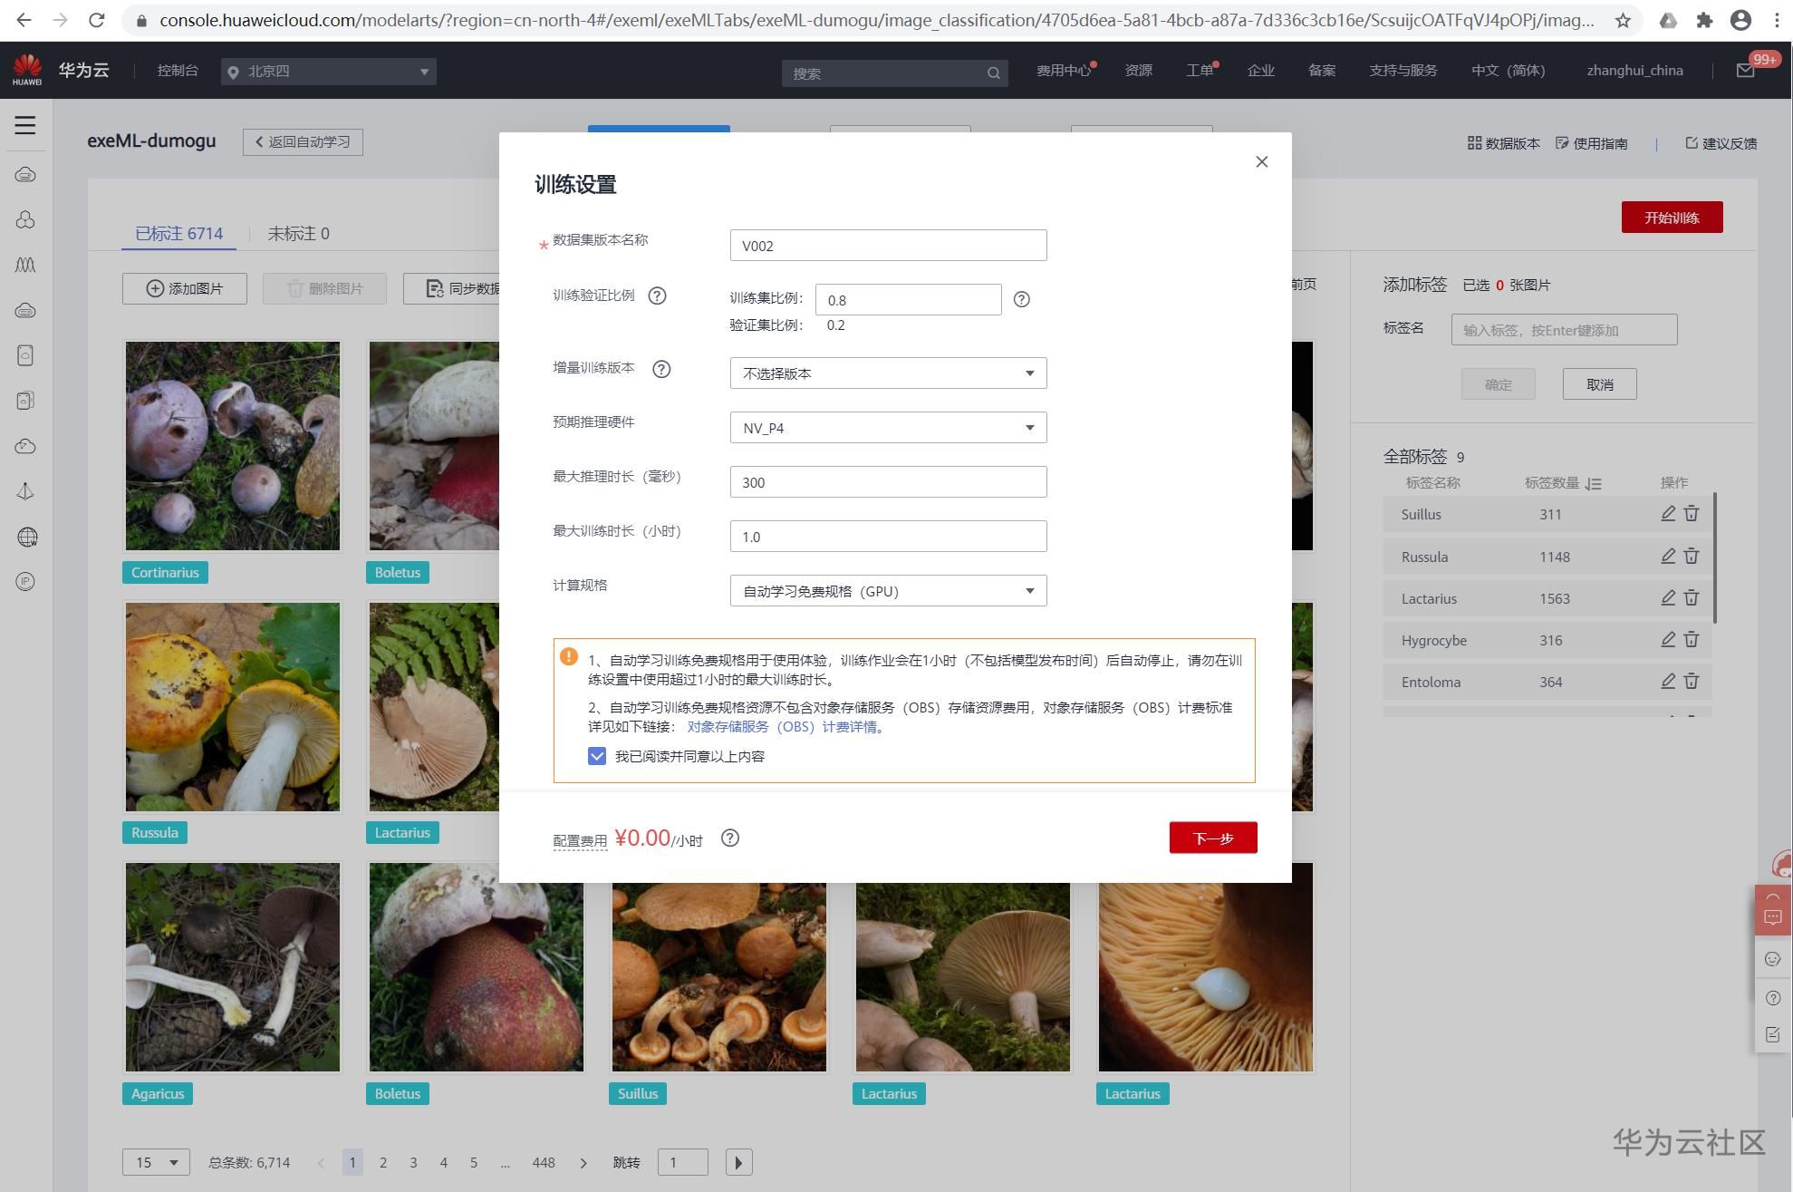Open the 建议反馈 feedback link
The width and height of the screenshot is (1793, 1192).
[1721, 143]
